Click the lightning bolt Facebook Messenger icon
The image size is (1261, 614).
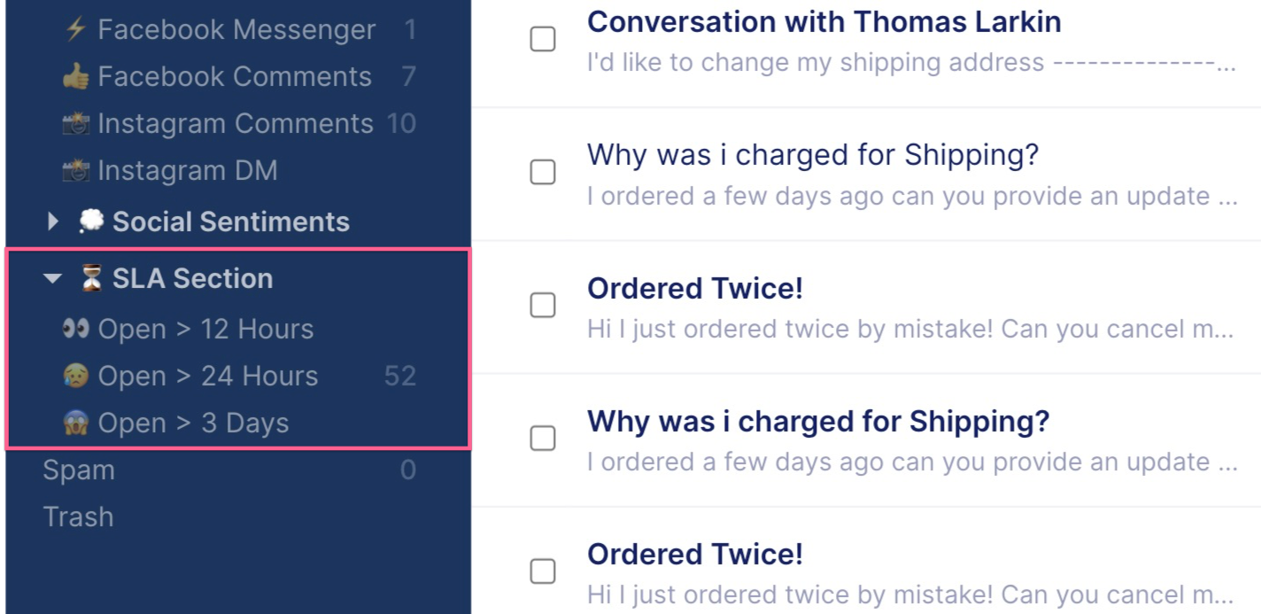coord(76,29)
